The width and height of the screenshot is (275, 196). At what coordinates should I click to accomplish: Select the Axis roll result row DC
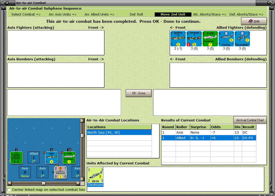(x=209, y=133)
